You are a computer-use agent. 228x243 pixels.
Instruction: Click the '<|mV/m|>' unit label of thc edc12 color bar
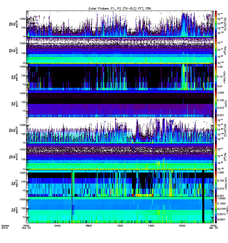pos(226,183)
